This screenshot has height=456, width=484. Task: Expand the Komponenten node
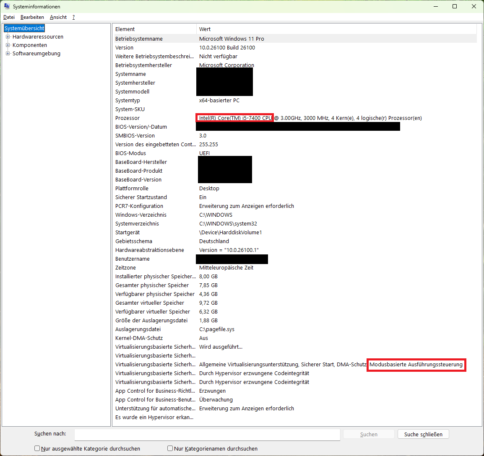[8, 45]
